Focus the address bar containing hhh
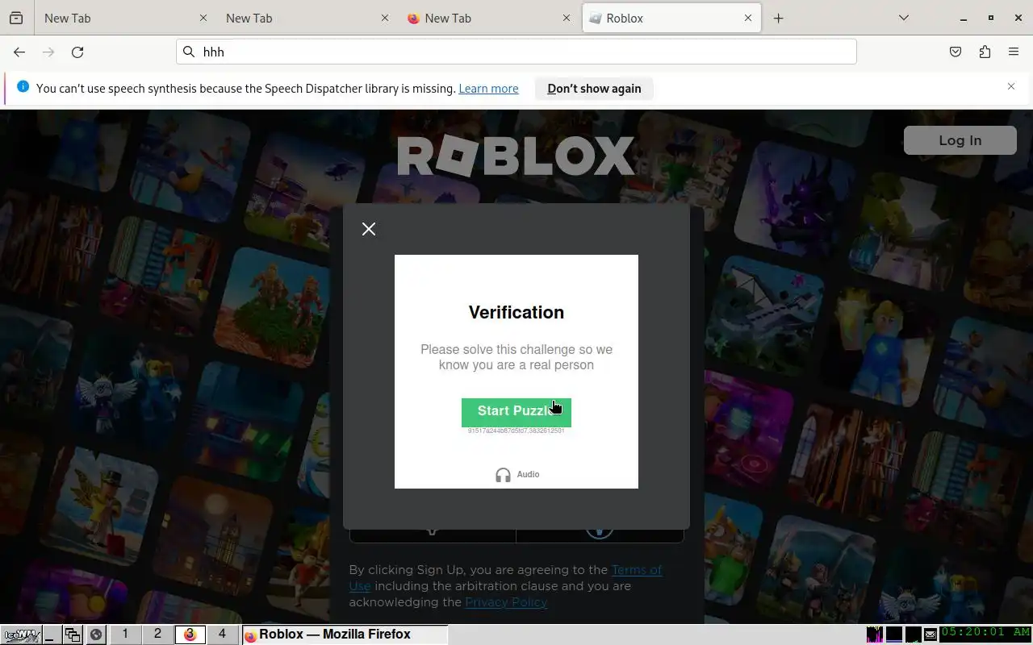1033x645 pixels. pyautogui.click(x=516, y=52)
